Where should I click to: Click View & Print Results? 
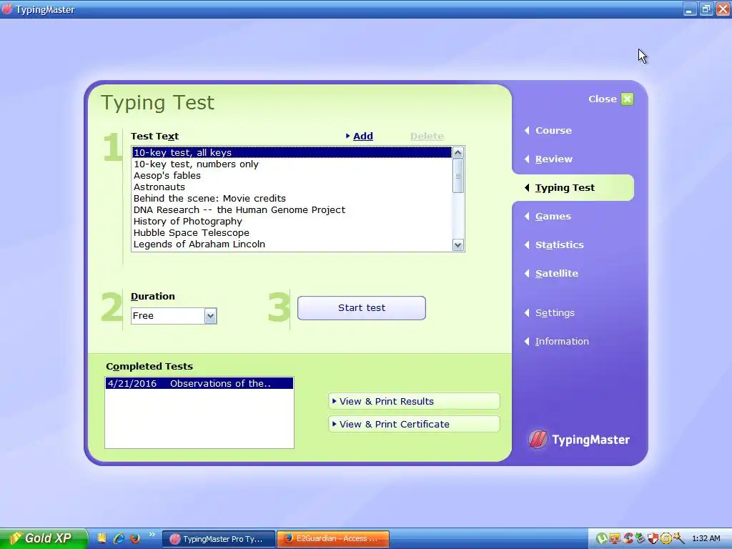click(x=414, y=401)
